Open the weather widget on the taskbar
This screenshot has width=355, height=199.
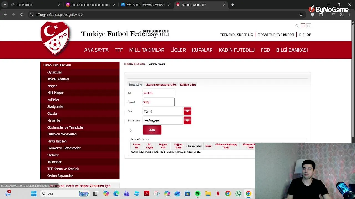point(8,193)
